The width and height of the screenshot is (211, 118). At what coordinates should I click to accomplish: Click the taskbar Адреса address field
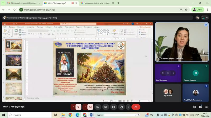coord(121,115)
